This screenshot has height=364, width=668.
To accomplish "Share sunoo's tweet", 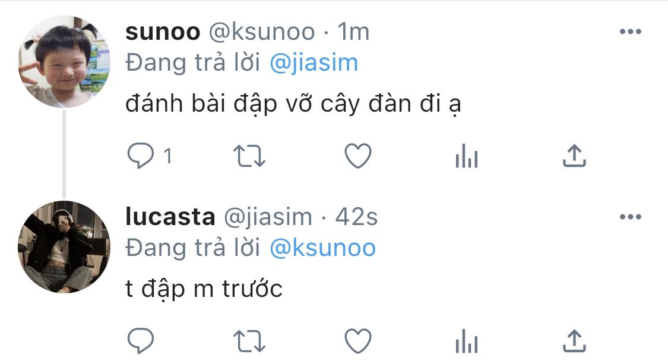I will point(575,156).
